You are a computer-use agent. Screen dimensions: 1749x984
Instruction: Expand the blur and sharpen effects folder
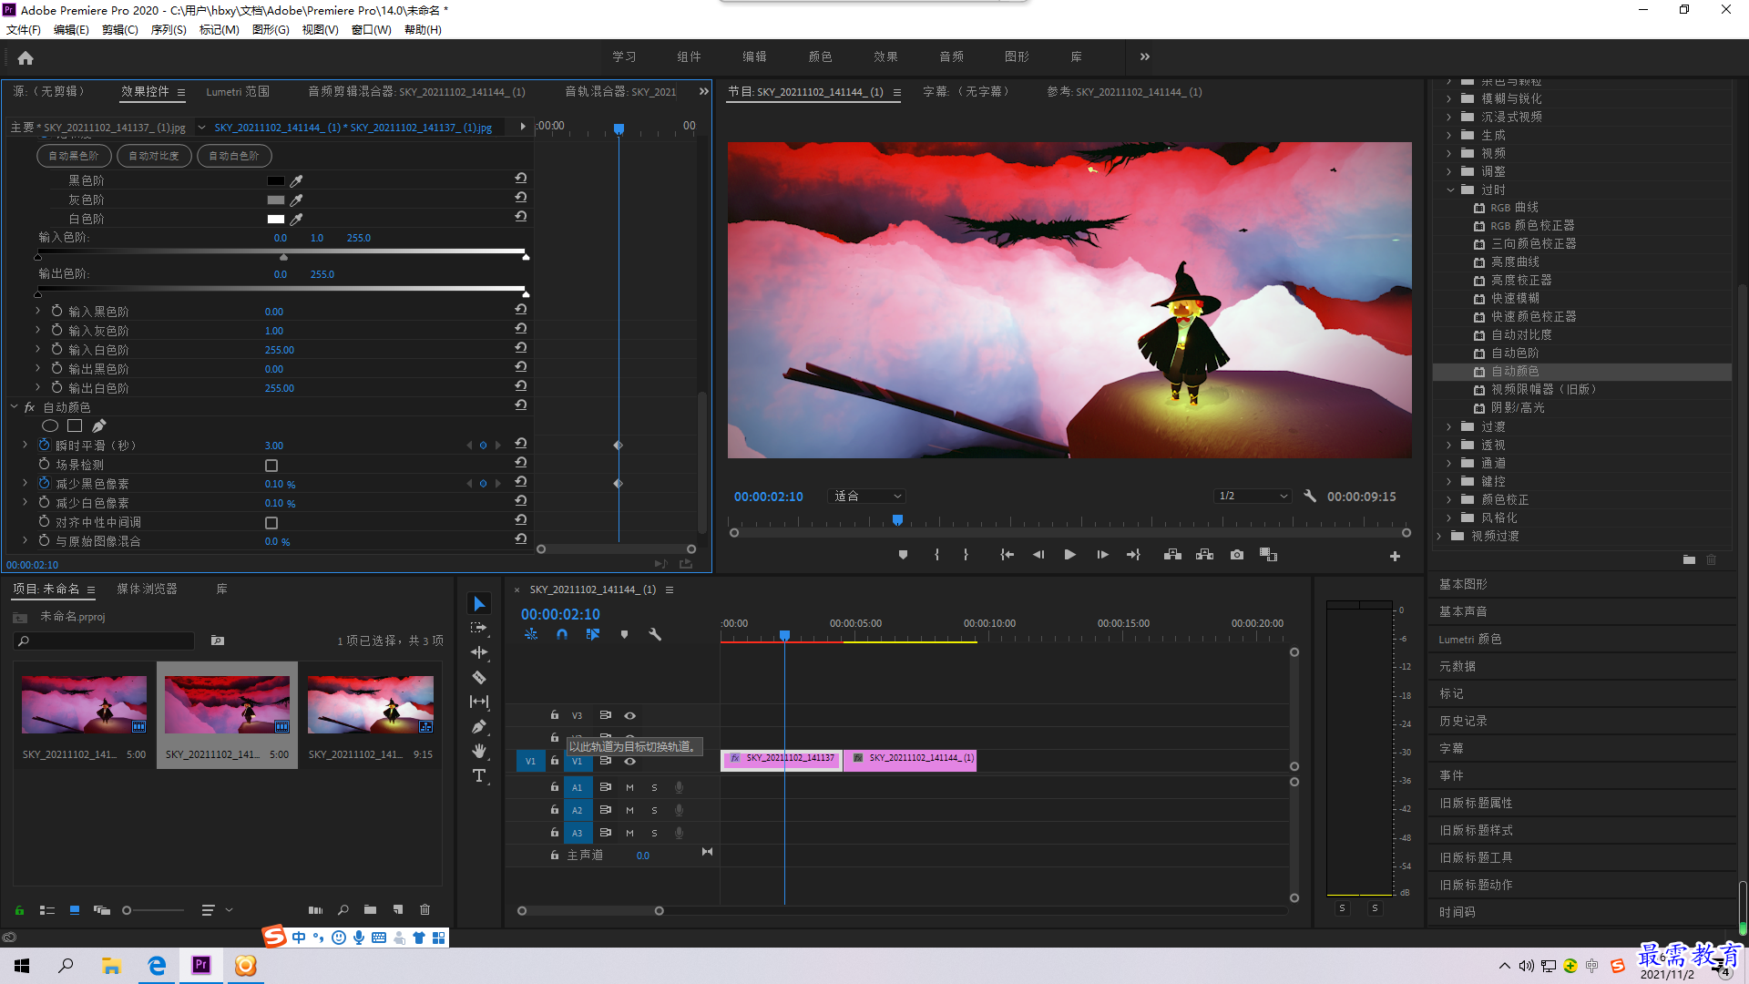pyautogui.click(x=1449, y=99)
